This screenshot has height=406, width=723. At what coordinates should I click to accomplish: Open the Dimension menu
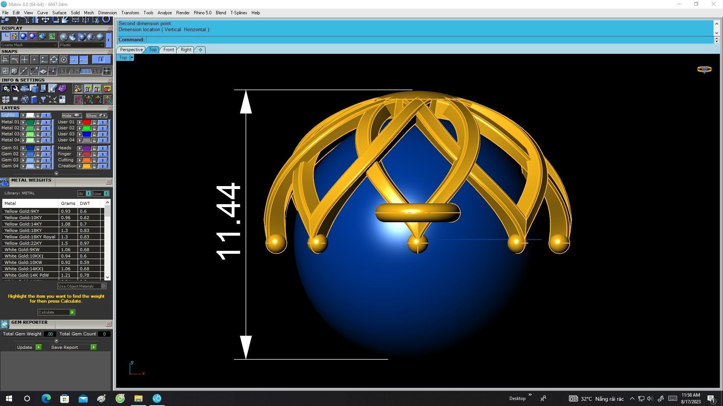coord(107,13)
